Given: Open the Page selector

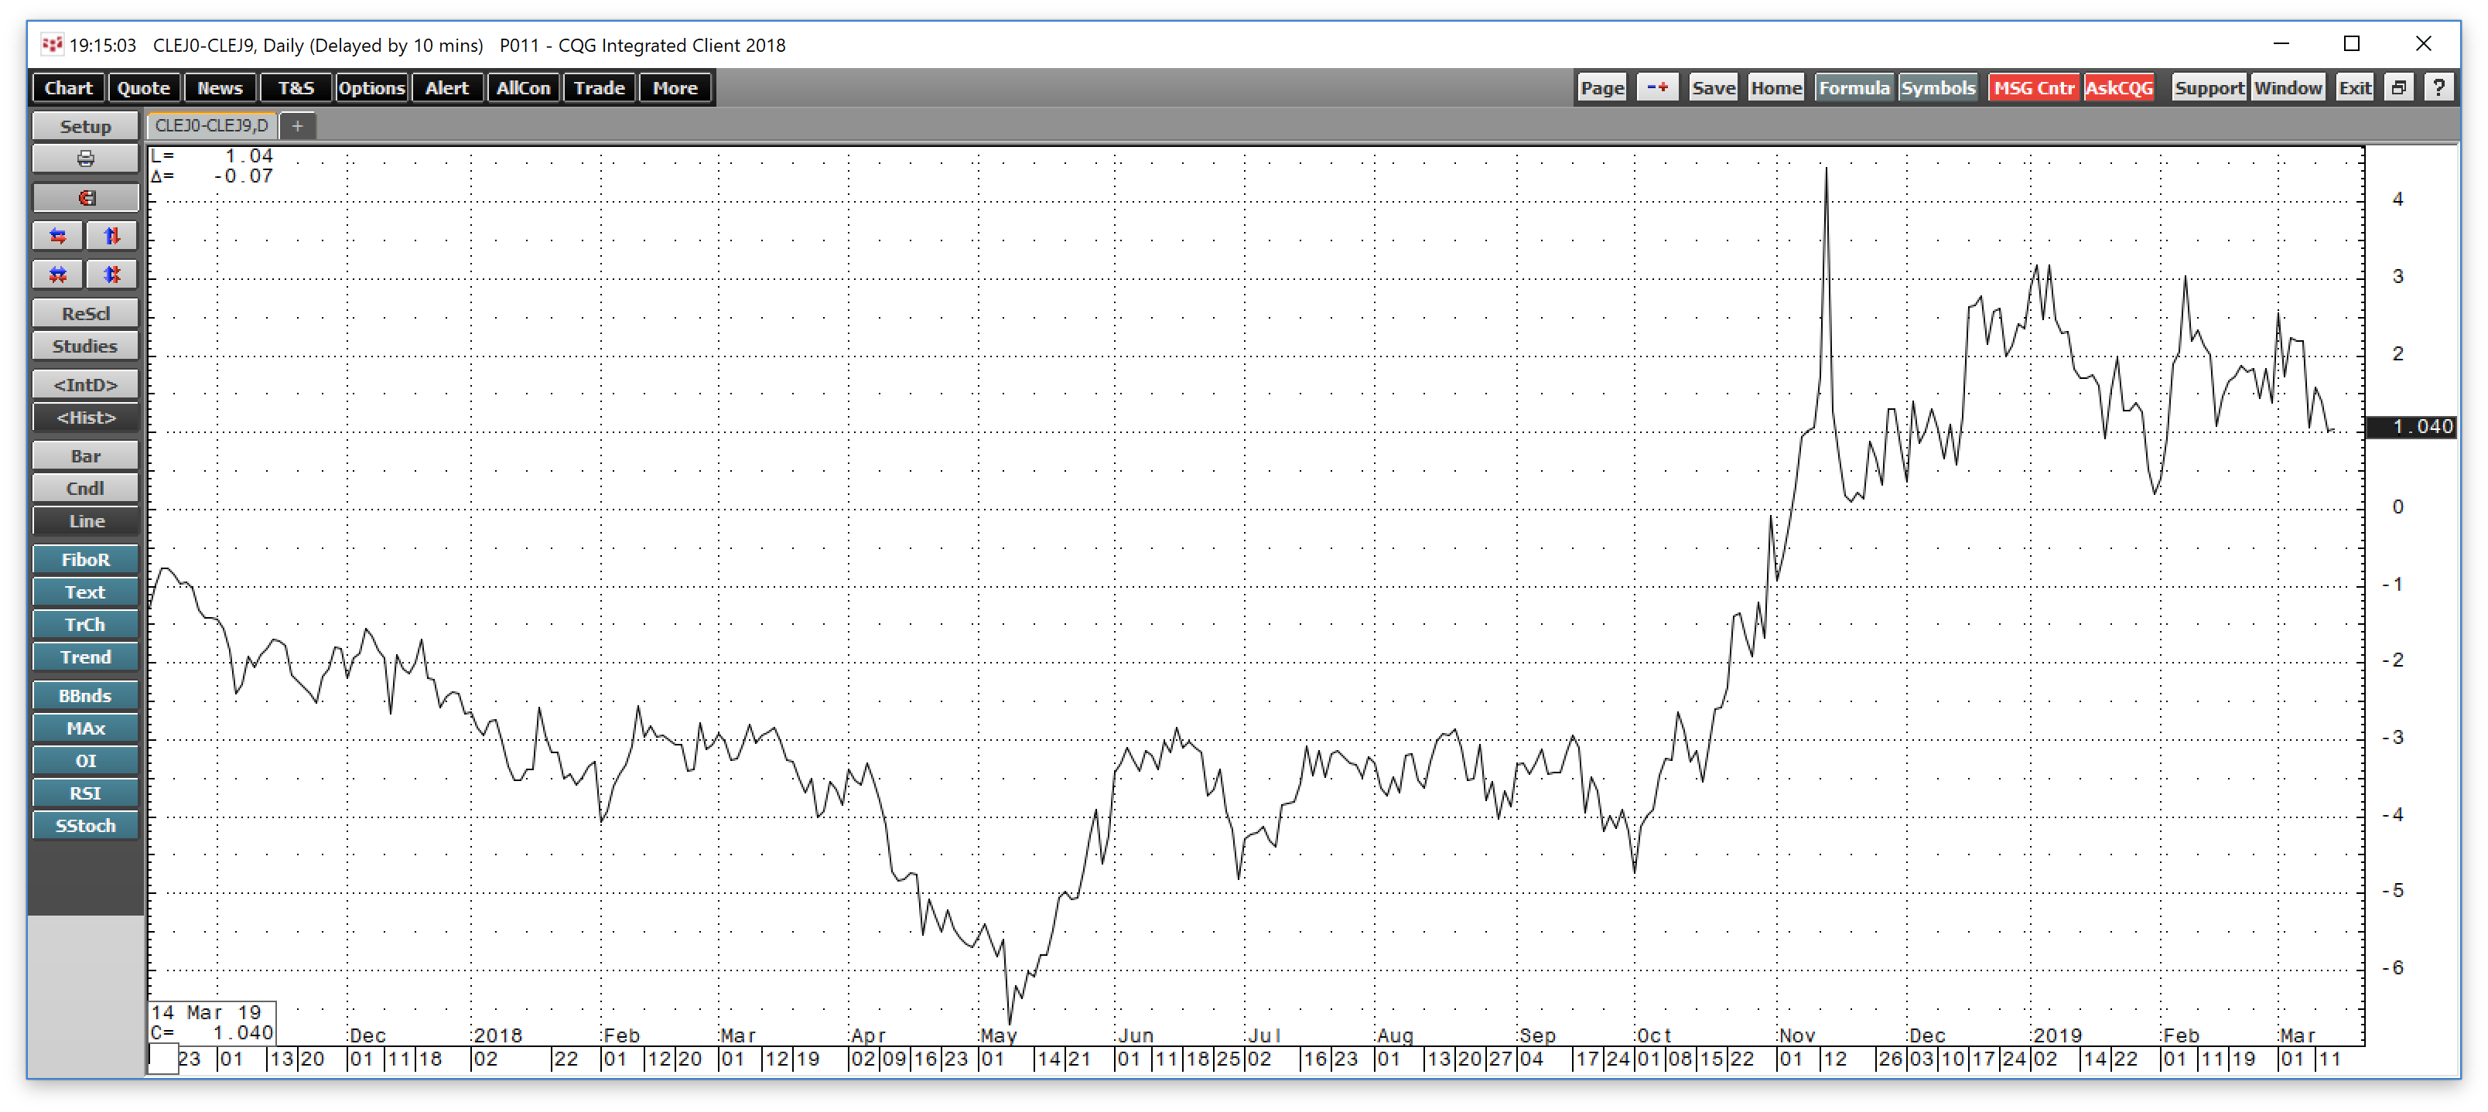Looking at the screenshot, I should (x=1601, y=87).
